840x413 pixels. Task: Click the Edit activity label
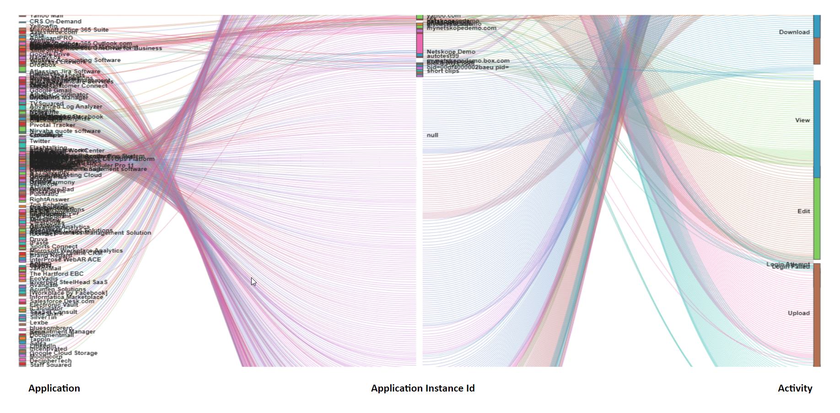803,211
